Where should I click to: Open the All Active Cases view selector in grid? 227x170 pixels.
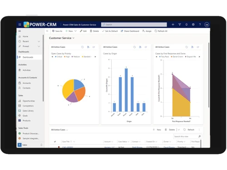[x=59, y=130]
